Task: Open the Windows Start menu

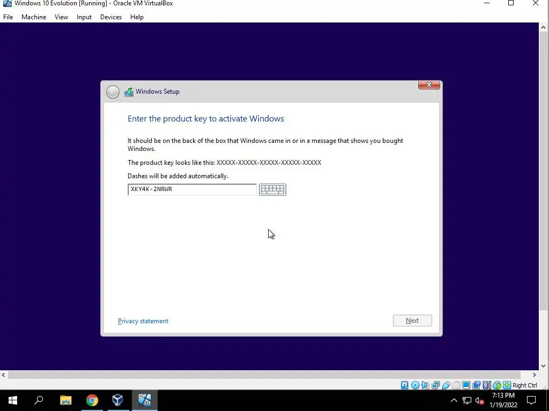Action: pos(13,400)
